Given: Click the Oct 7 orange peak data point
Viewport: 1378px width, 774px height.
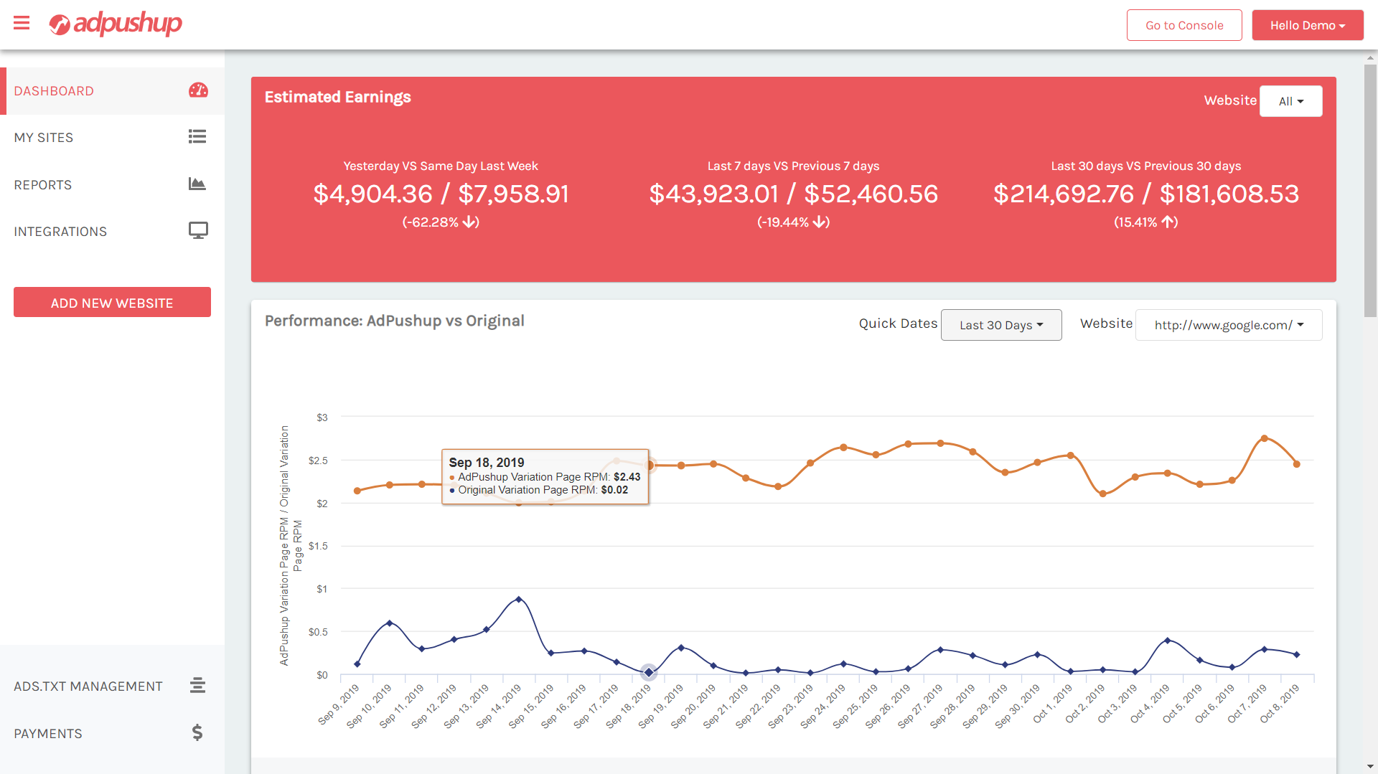Looking at the screenshot, I should point(1265,438).
